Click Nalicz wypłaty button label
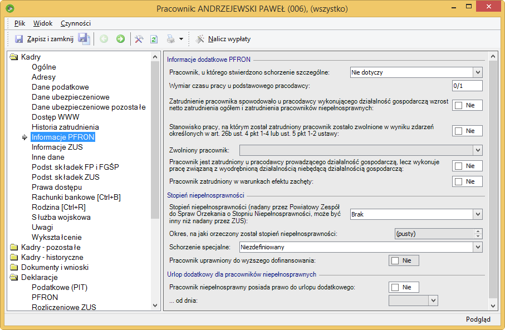The width and height of the screenshot is (505, 330). tap(229, 39)
